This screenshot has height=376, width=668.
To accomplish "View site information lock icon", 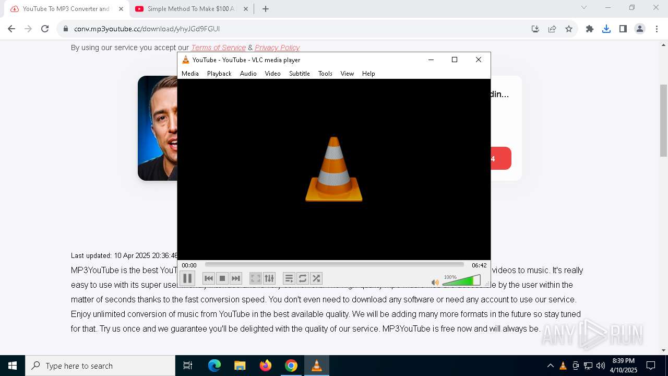I will pos(66,29).
